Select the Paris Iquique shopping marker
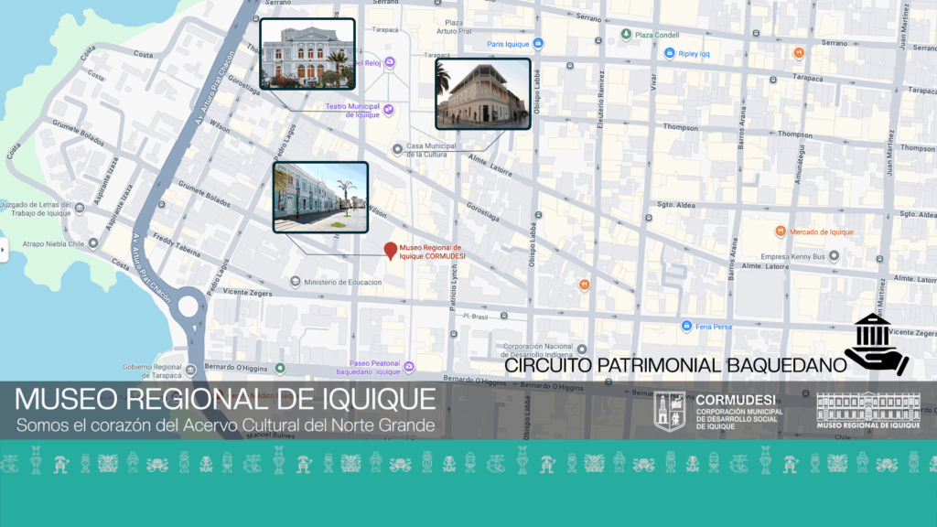 (539, 43)
